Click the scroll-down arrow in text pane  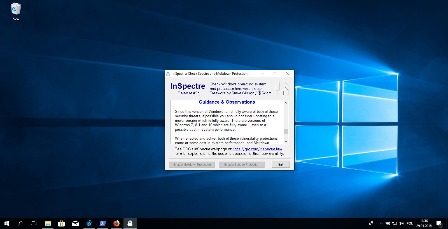pyautogui.click(x=286, y=142)
